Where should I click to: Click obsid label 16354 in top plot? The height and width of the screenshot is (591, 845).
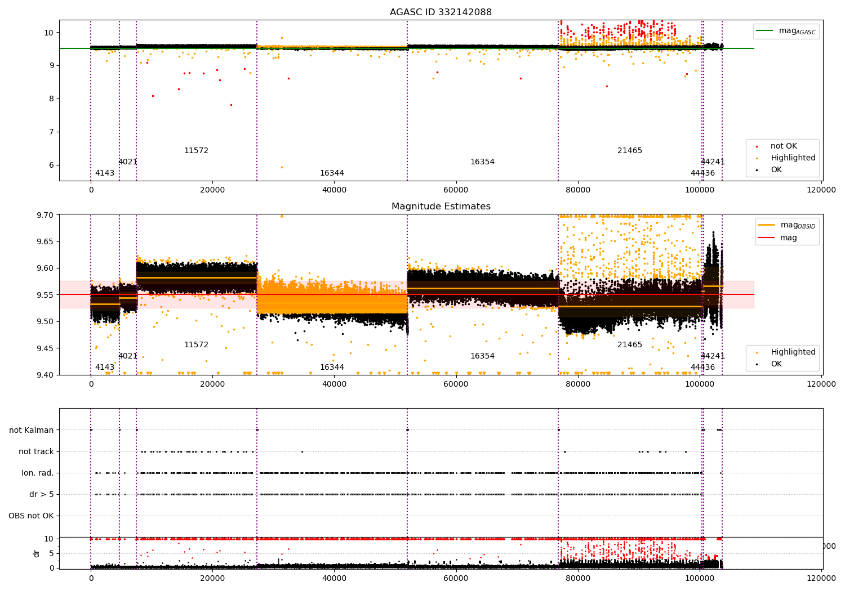(x=482, y=162)
